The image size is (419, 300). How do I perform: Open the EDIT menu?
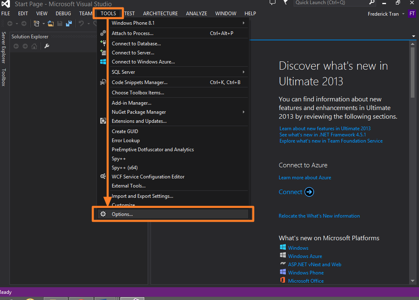(x=23, y=13)
